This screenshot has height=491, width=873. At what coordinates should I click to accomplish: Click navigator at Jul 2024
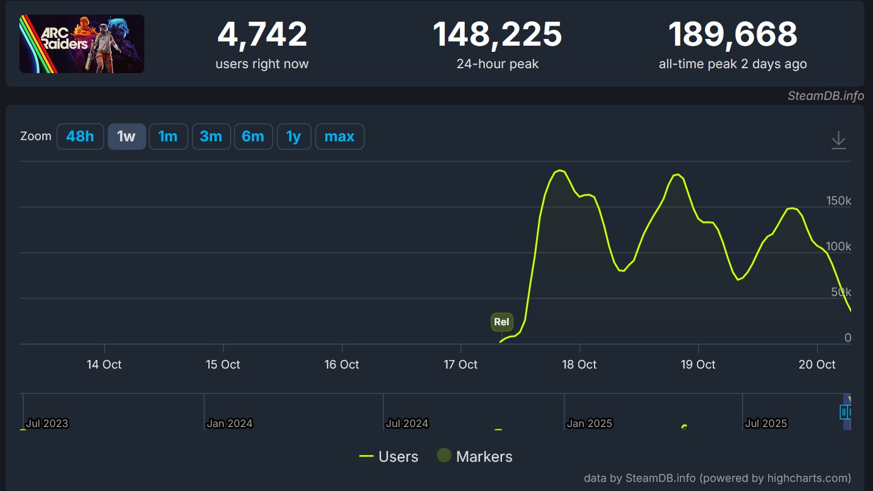tap(406, 423)
